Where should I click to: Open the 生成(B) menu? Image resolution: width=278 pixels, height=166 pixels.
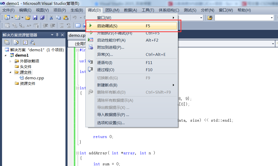pos(77,10)
